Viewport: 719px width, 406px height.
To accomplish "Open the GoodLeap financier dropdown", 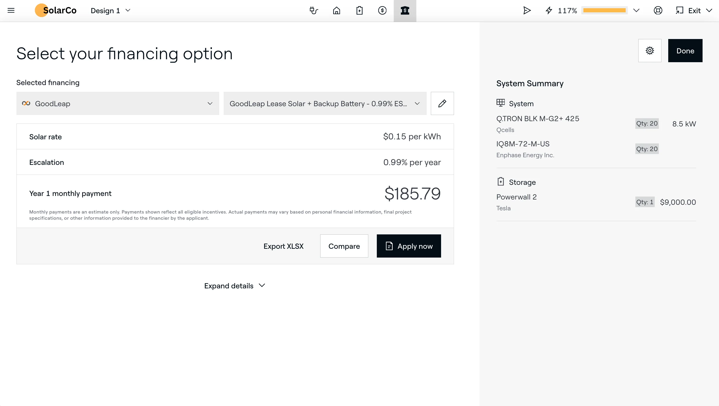I will 118,103.
